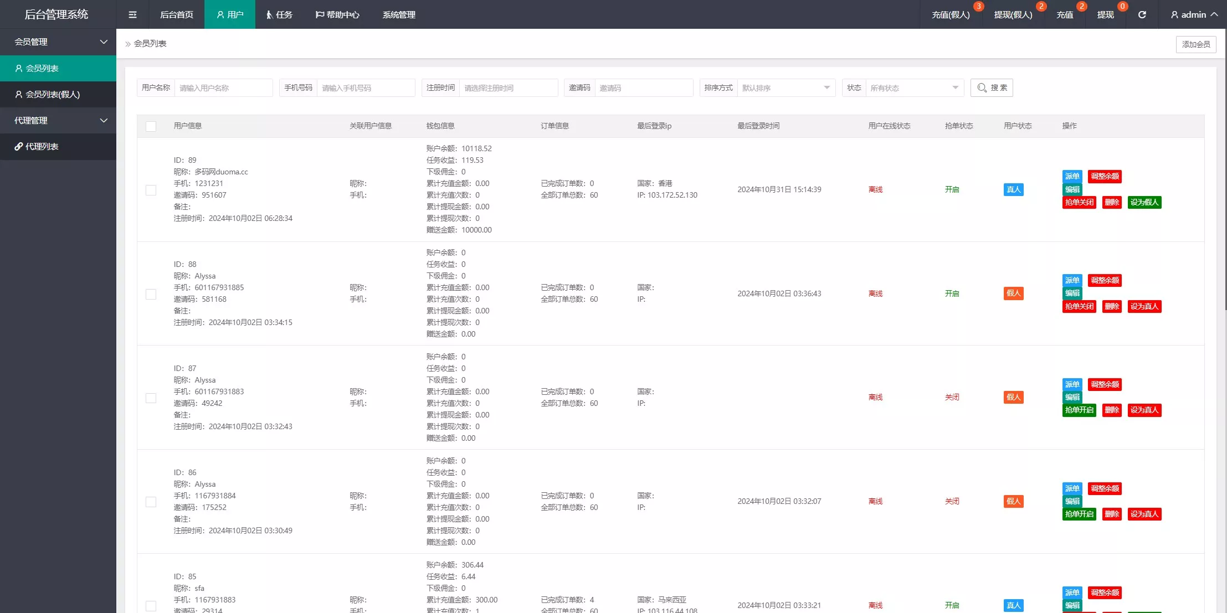
Task: Click the 用户名称 input field
Action: [x=223, y=87]
